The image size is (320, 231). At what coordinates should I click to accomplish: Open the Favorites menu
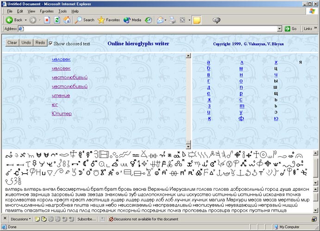46,11
